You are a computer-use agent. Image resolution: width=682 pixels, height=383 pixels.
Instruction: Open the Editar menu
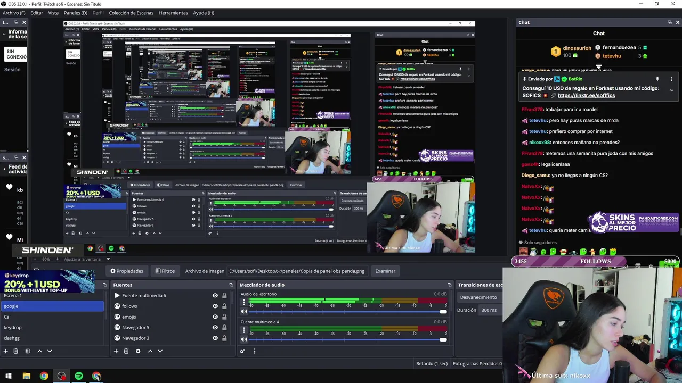[37, 13]
